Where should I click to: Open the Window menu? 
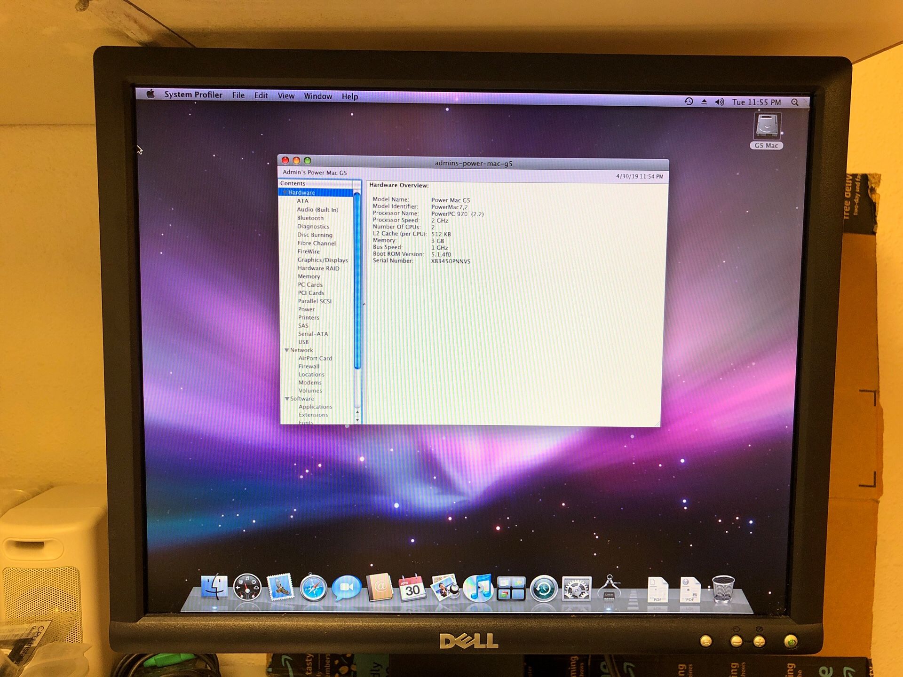[318, 96]
